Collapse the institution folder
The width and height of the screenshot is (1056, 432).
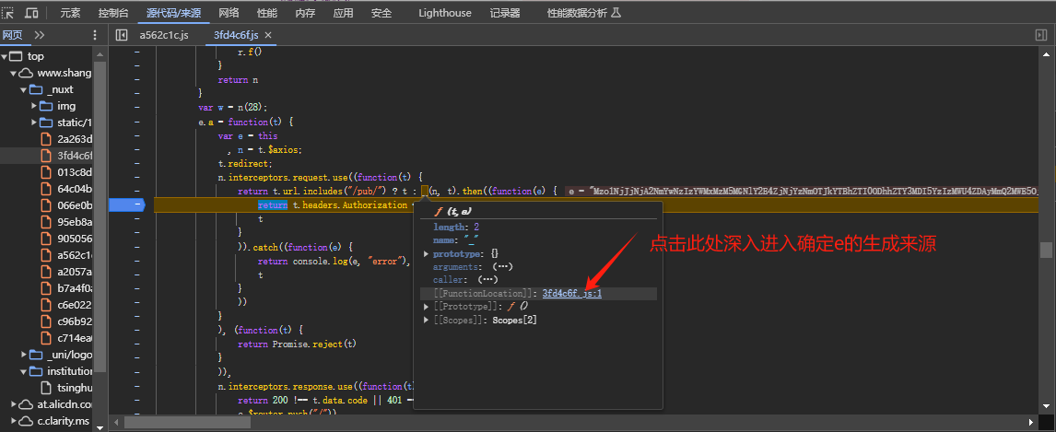pyautogui.click(x=23, y=371)
